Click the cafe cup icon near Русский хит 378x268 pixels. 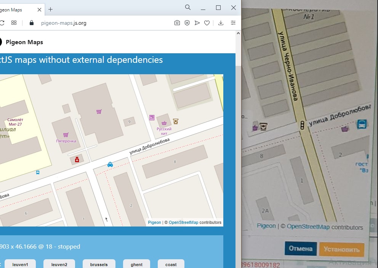(176, 121)
